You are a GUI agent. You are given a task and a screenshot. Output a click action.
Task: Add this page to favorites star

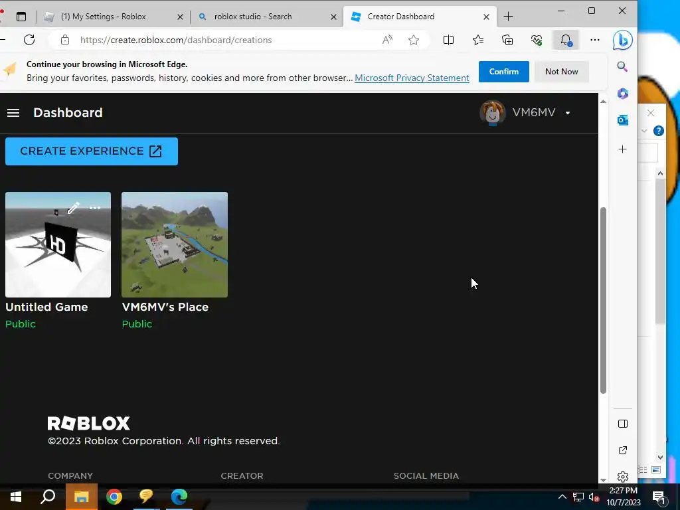coord(414,40)
